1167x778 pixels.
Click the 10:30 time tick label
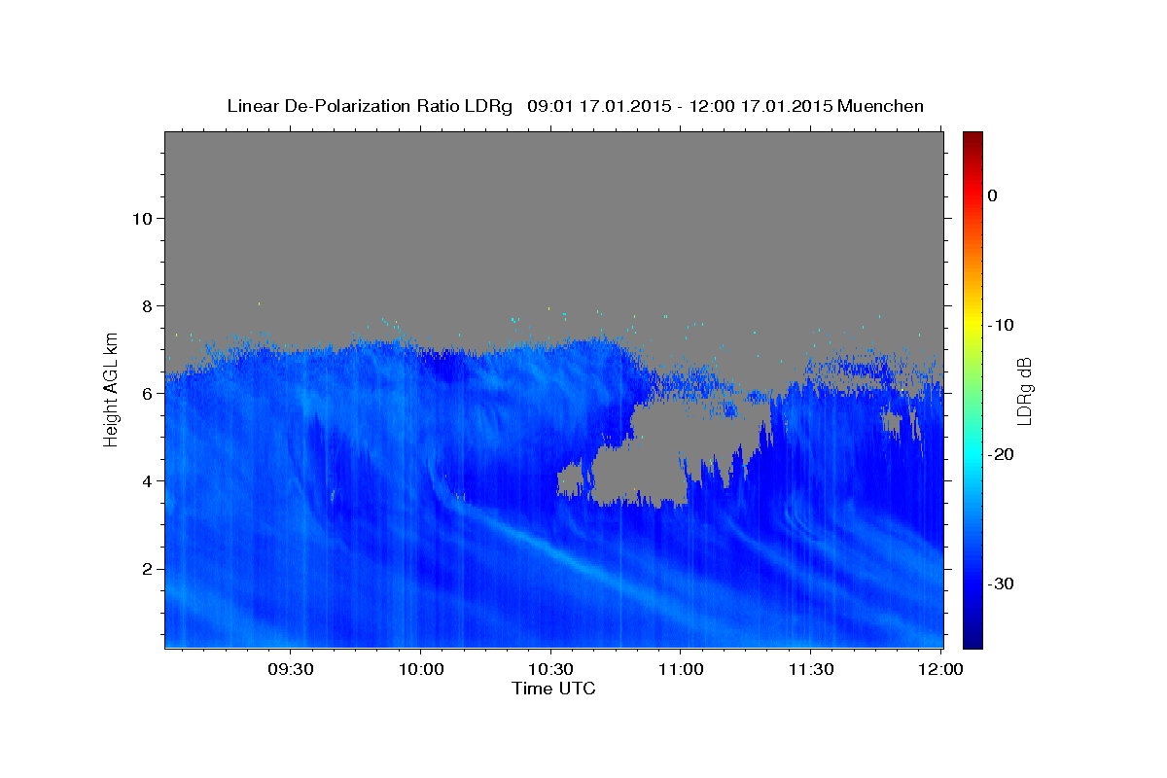(x=550, y=670)
